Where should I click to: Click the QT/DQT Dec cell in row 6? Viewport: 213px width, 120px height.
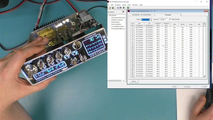[158, 39]
